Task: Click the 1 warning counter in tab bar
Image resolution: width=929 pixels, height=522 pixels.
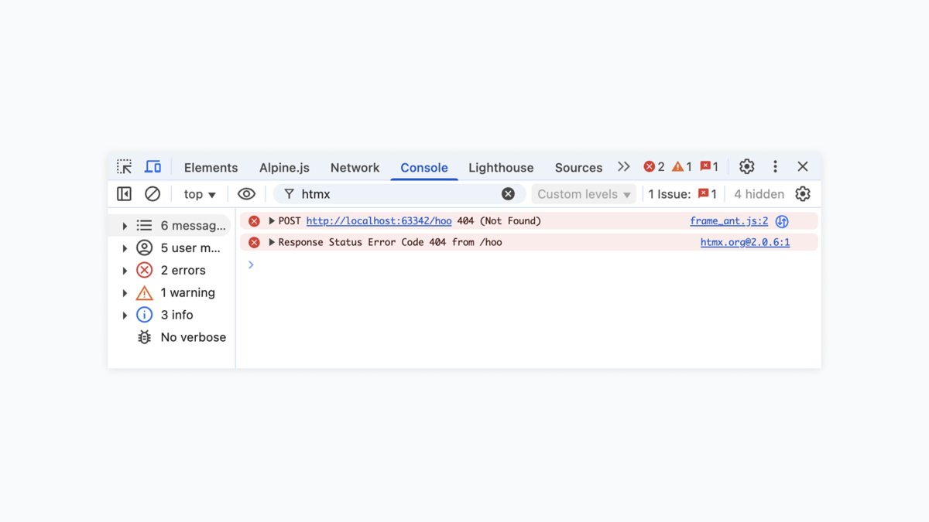Action: point(682,167)
